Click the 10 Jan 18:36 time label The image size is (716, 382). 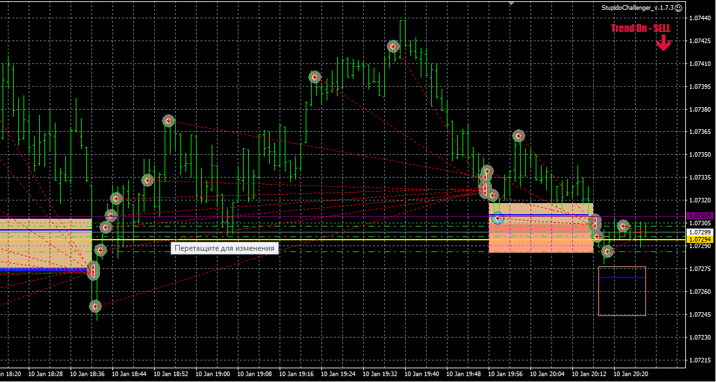88,374
